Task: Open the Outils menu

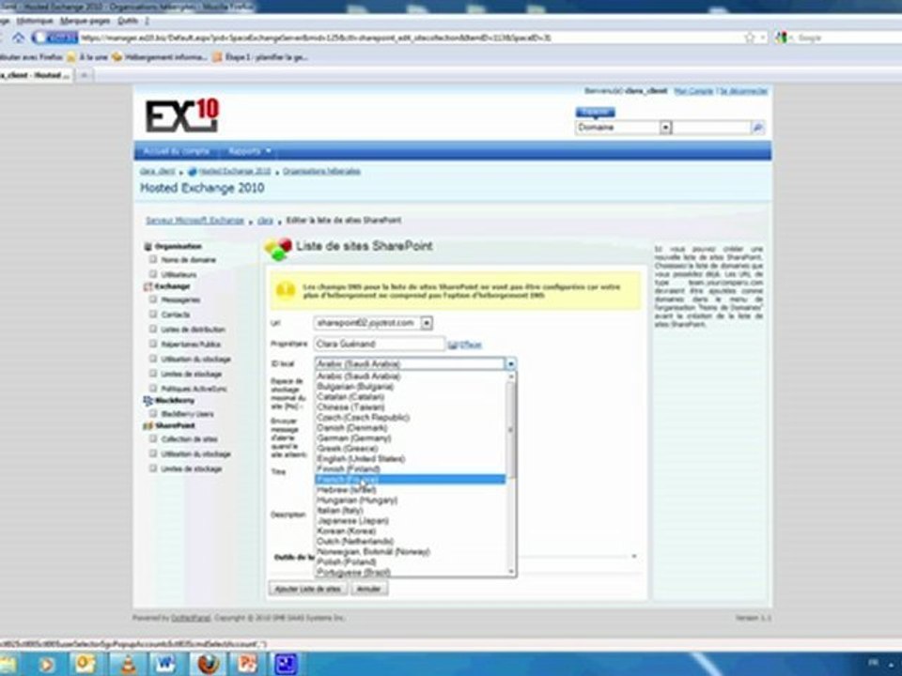Action: coord(128,21)
